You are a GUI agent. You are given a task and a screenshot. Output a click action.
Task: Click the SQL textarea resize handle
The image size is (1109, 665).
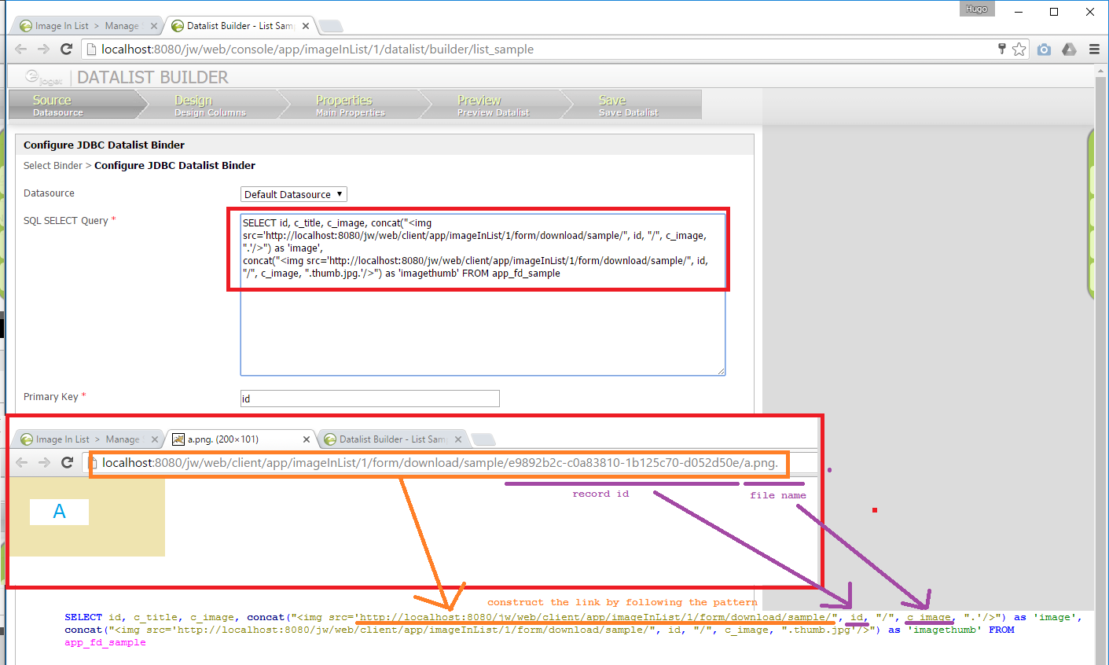(721, 371)
